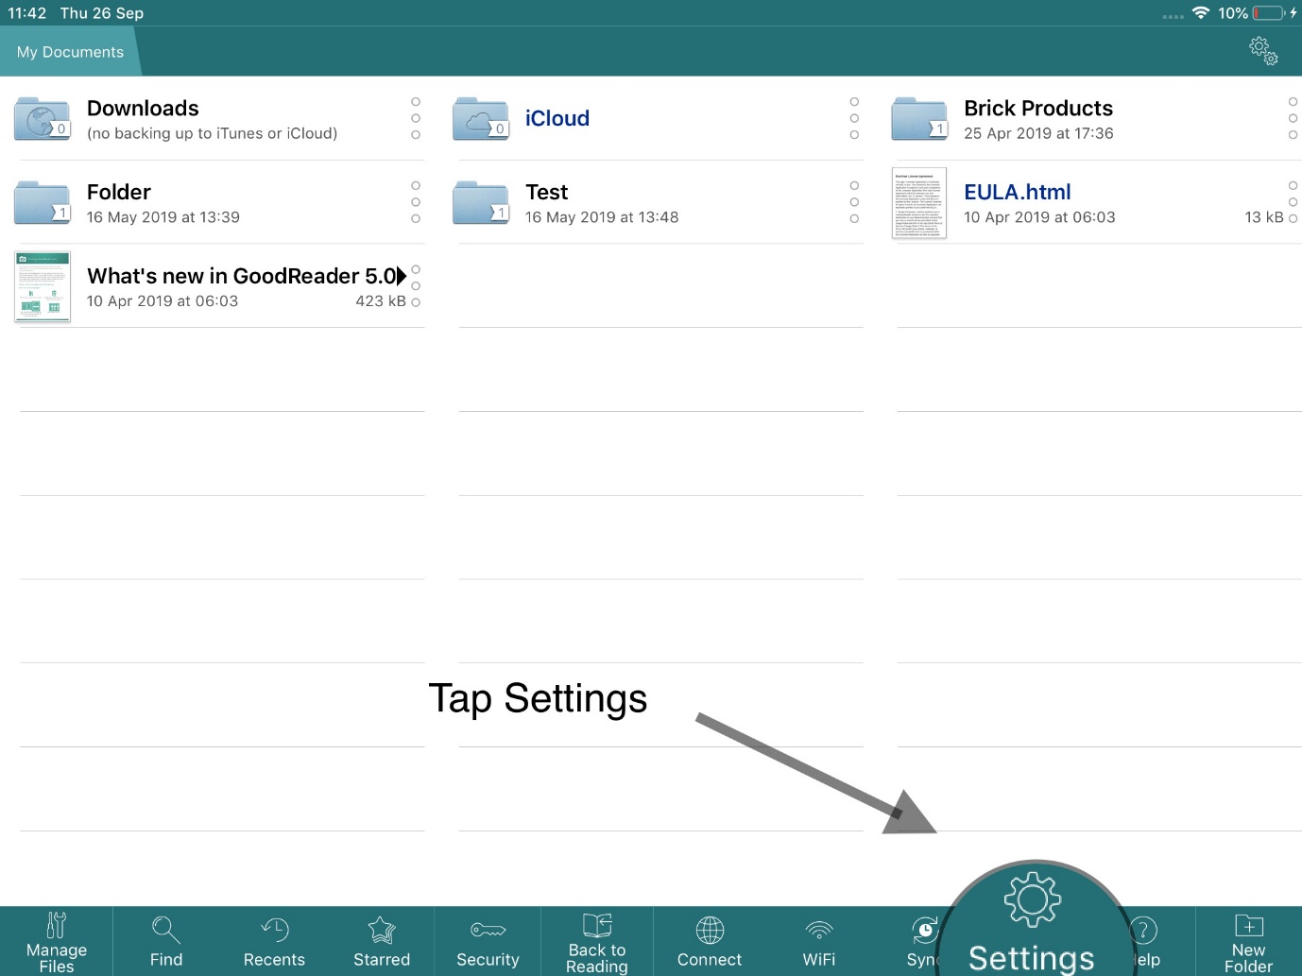Viewport: 1302px width, 976px height.
Task: Open the Security key option
Action: (x=488, y=941)
